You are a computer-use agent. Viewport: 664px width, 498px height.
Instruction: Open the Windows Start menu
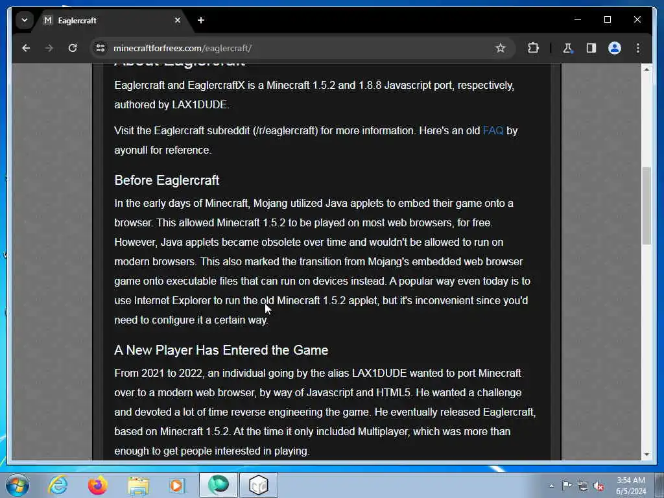tap(18, 485)
